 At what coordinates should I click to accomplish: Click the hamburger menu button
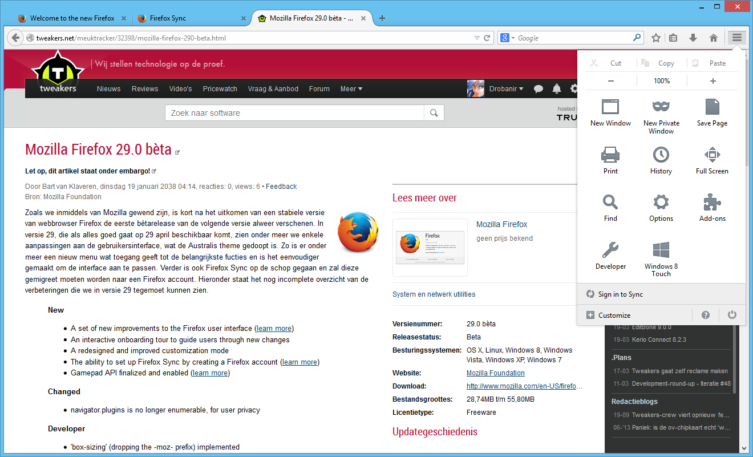tap(737, 38)
